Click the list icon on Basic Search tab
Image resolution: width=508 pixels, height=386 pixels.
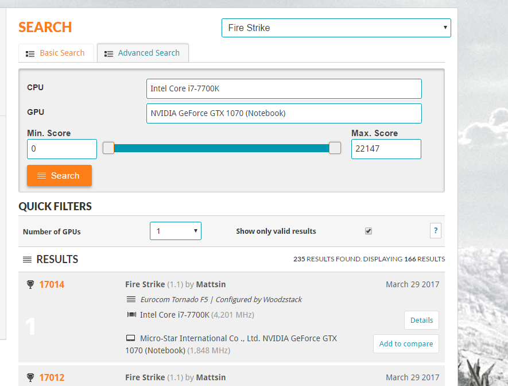coord(30,54)
